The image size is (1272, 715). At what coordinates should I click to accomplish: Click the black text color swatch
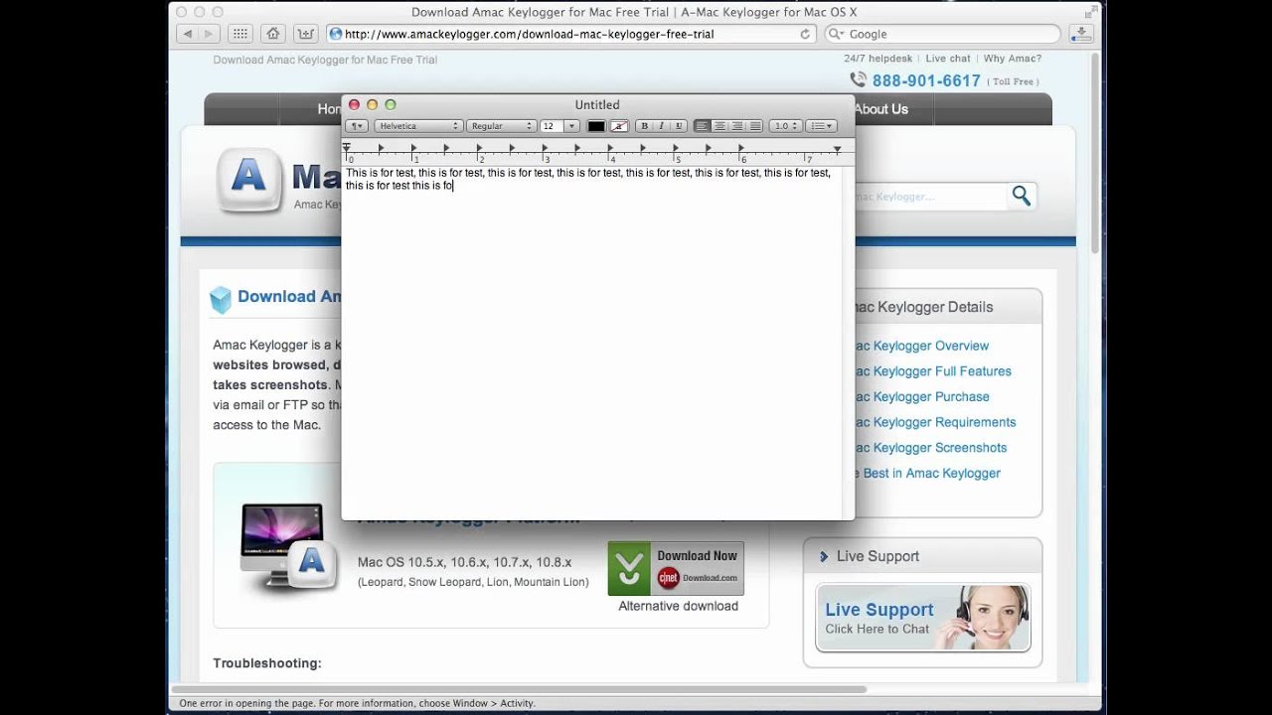point(596,126)
